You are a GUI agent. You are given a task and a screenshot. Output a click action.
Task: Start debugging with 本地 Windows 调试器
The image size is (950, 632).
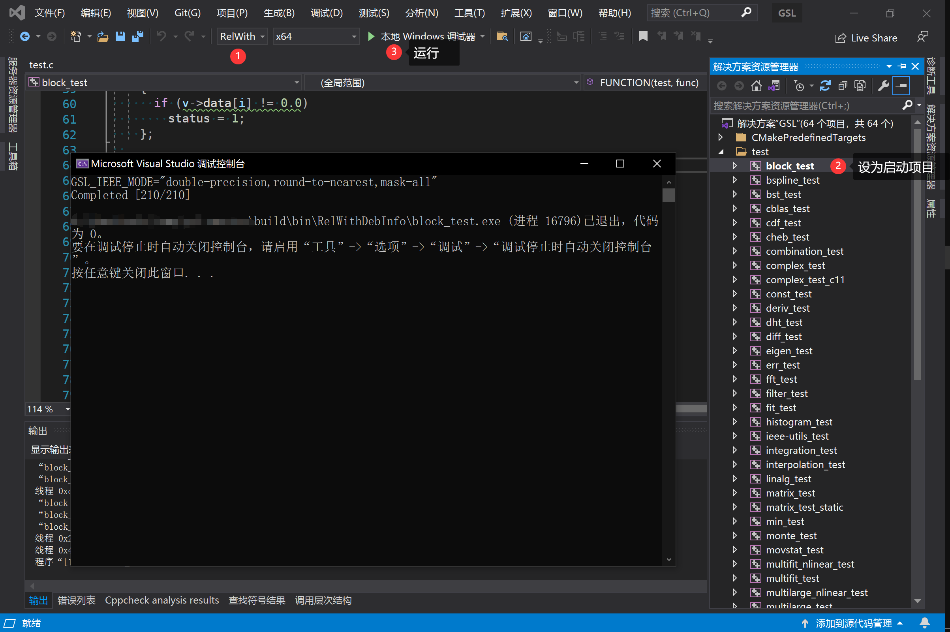click(x=427, y=36)
